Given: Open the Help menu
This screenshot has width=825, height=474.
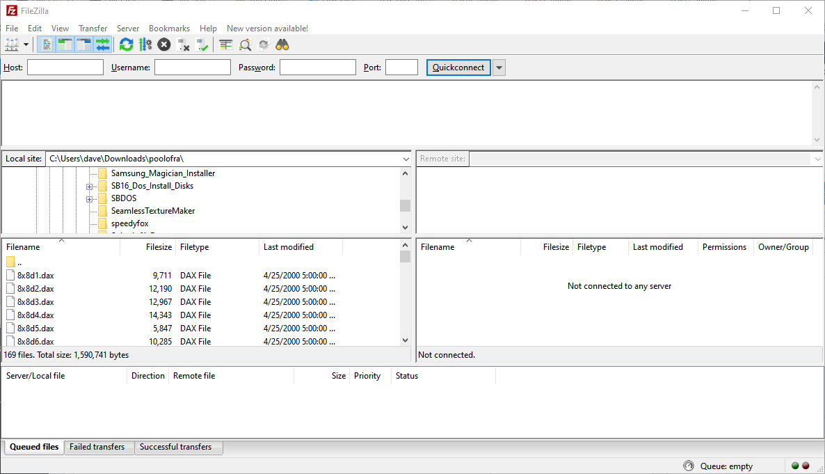Looking at the screenshot, I should (x=209, y=29).
